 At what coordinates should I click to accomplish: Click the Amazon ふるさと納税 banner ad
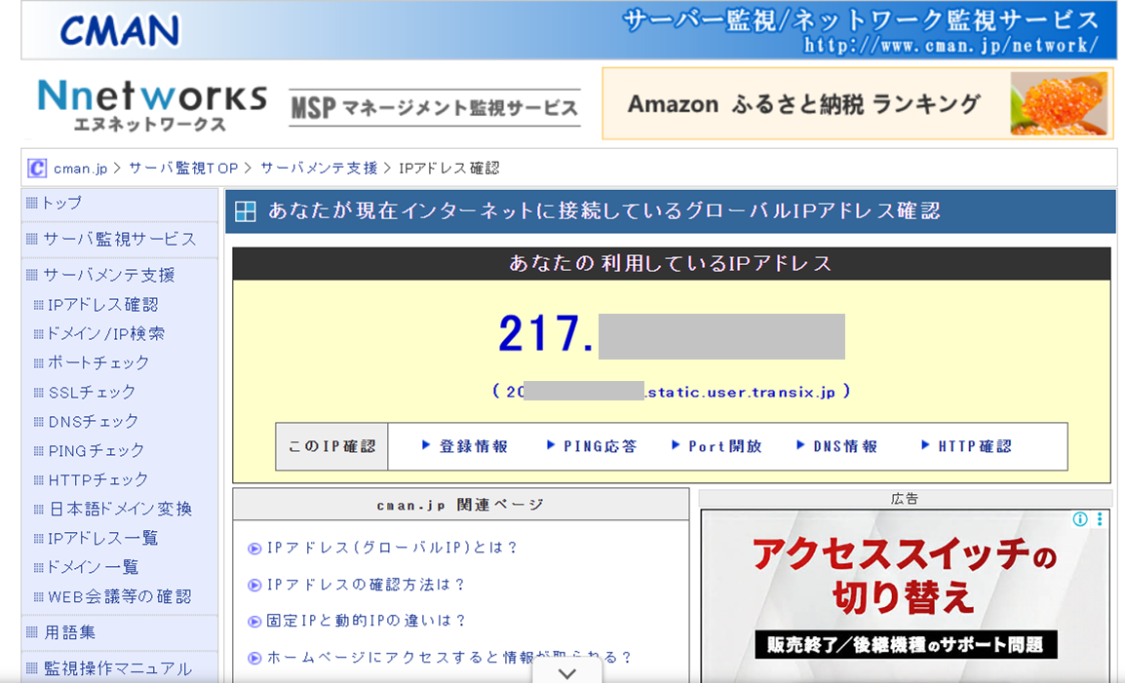(x=857, y=104)
